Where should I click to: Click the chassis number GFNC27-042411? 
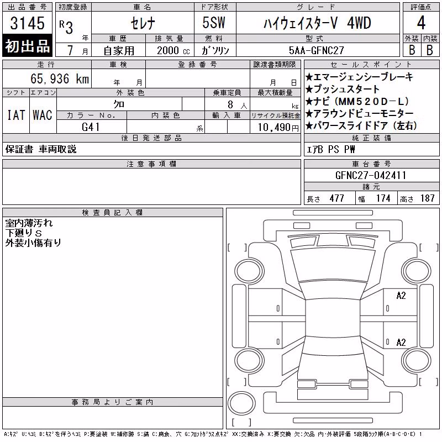371,175
